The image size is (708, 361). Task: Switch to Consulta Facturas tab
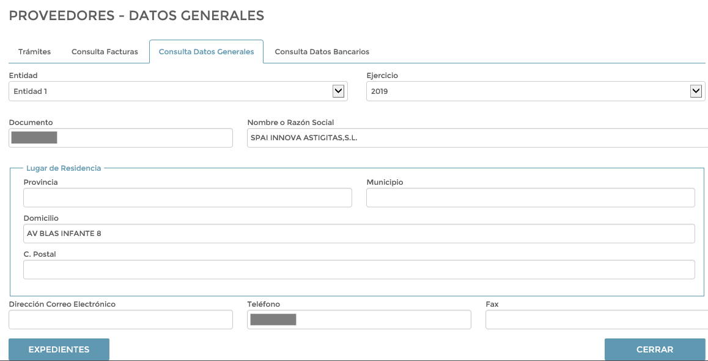pos(105,52)
